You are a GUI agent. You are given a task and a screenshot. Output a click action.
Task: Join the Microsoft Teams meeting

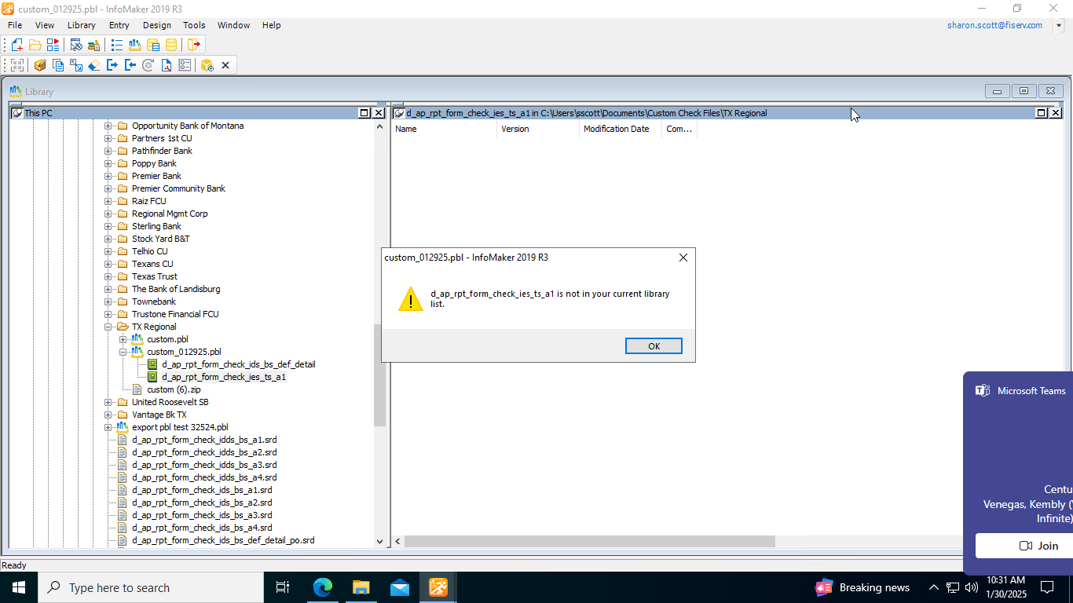(x=1038, y=546)
